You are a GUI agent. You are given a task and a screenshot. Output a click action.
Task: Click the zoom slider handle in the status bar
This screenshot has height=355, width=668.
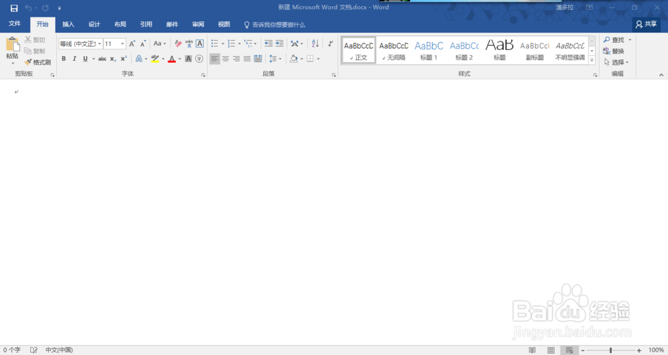[x=611, y=350]
